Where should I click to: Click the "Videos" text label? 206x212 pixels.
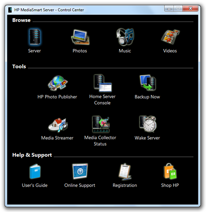[x=170, y=51]
